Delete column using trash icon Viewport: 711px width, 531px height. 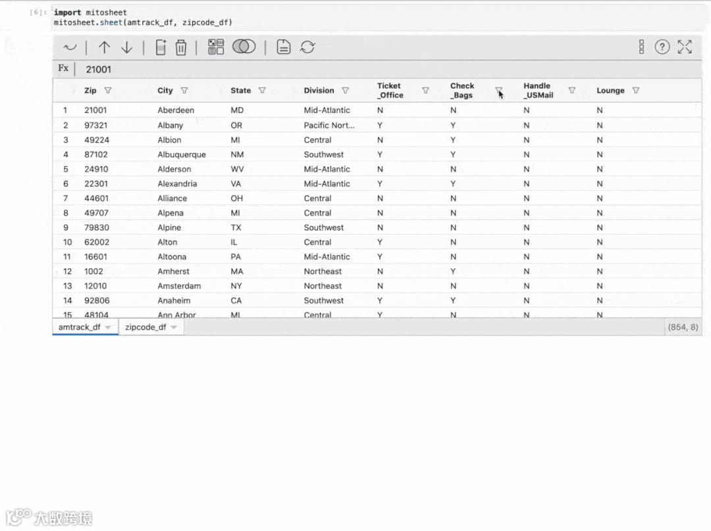[181, 47]
